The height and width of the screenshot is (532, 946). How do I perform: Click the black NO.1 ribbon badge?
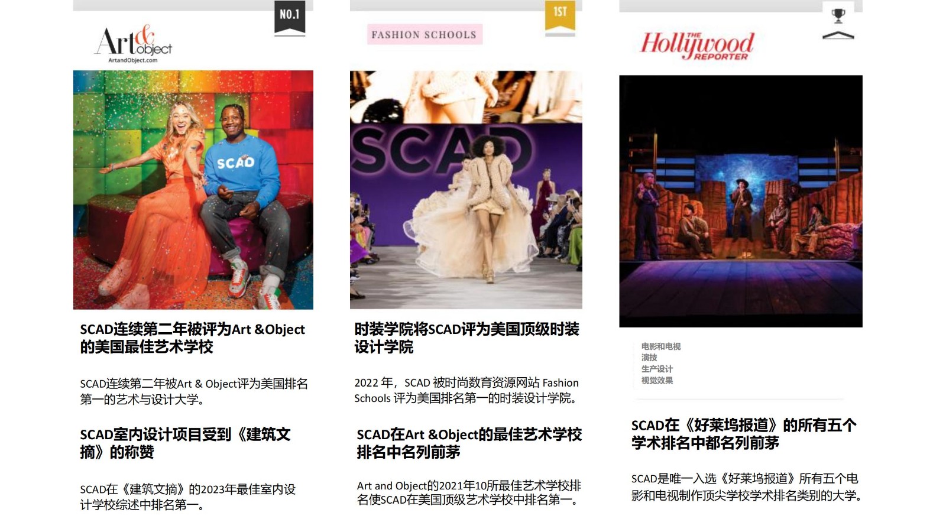290,17
